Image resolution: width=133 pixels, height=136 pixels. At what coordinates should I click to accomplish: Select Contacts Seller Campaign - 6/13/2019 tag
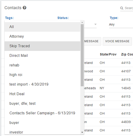pos(42,113)
